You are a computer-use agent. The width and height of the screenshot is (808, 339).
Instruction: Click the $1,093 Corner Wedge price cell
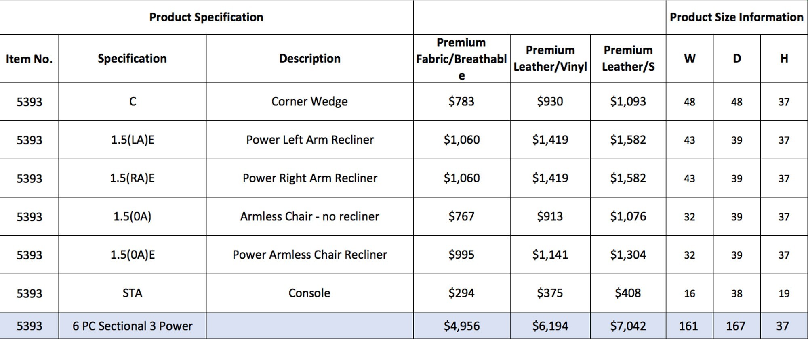click(628, 101)
